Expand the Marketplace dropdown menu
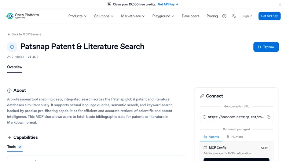 pyautogui.click(x=133, y=16)
